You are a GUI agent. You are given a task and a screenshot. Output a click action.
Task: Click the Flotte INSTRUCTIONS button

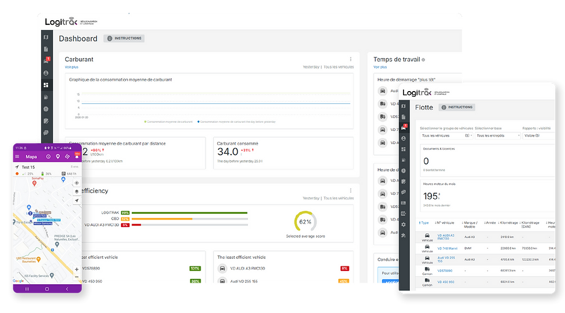457,107
